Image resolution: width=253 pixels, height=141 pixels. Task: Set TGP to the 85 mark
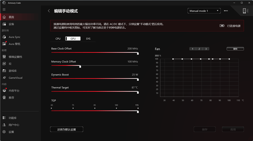(x=95, y=108)
